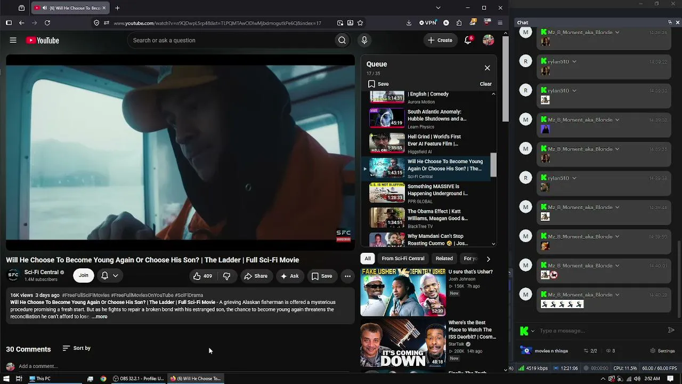This screenshot has width=682, height=384.
Task: Open a new browser tab
Action: 117,8
